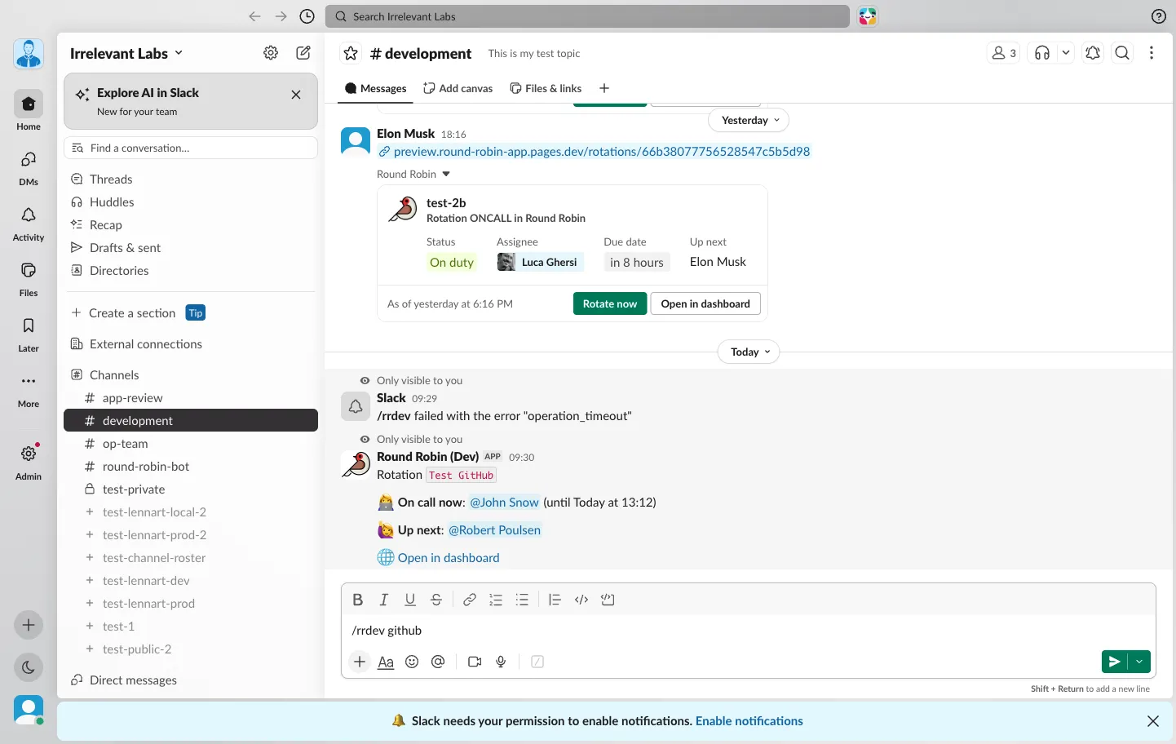Open Files in the left rail
The width and height of the screenshot is (1176, 744).
(29, 277)
